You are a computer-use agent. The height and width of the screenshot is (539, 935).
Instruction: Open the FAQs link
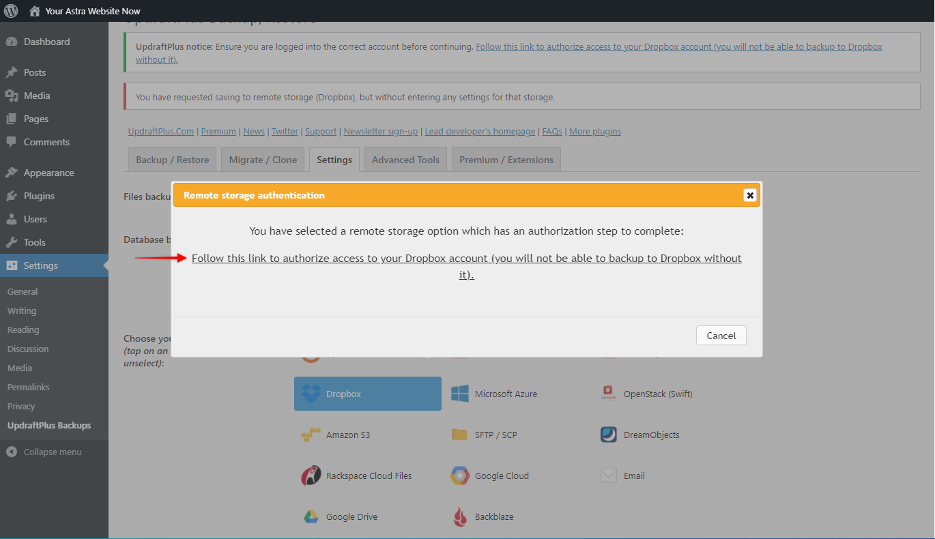[x=553, y=131]
